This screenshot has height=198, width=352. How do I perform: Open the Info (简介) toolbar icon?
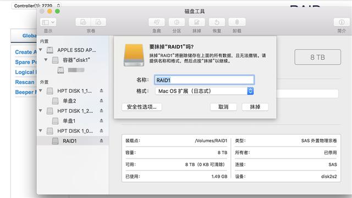tap(342, 22)
